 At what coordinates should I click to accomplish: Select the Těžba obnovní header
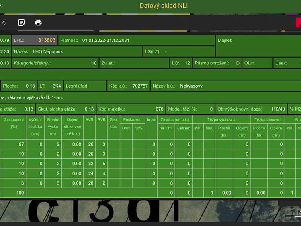(x=267, y=119)
